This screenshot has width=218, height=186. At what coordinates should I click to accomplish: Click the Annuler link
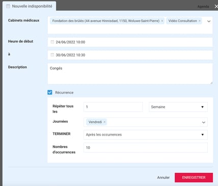(x=163, y=177)
